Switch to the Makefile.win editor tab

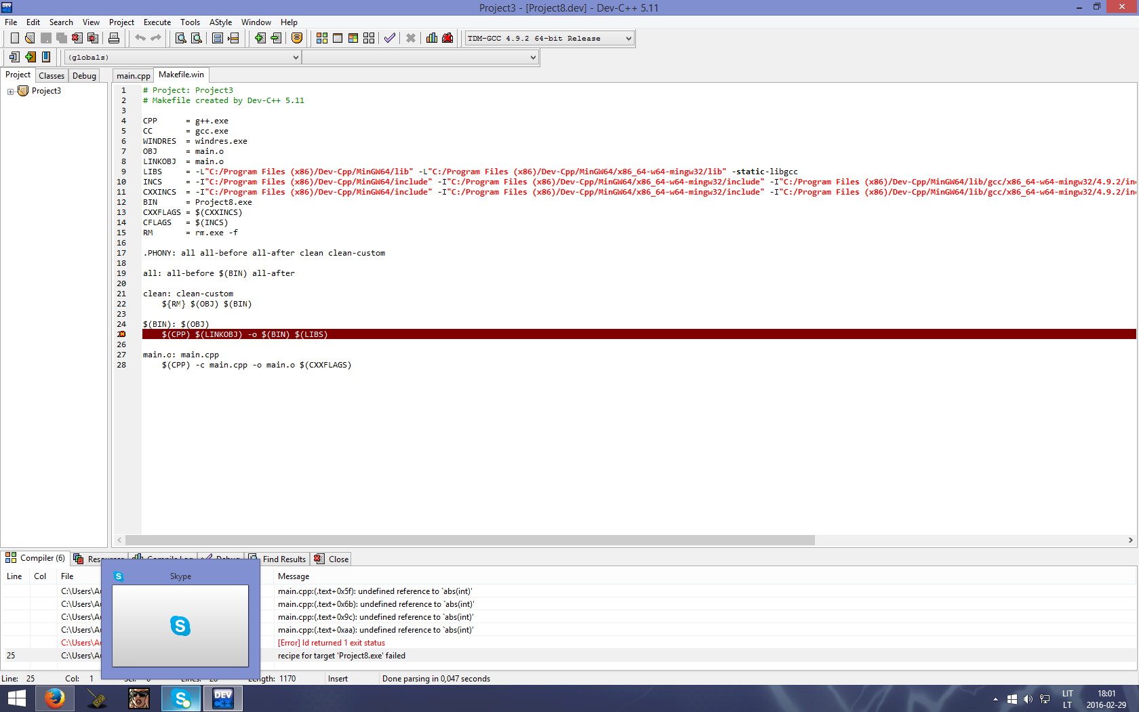(x=181, y=75)
